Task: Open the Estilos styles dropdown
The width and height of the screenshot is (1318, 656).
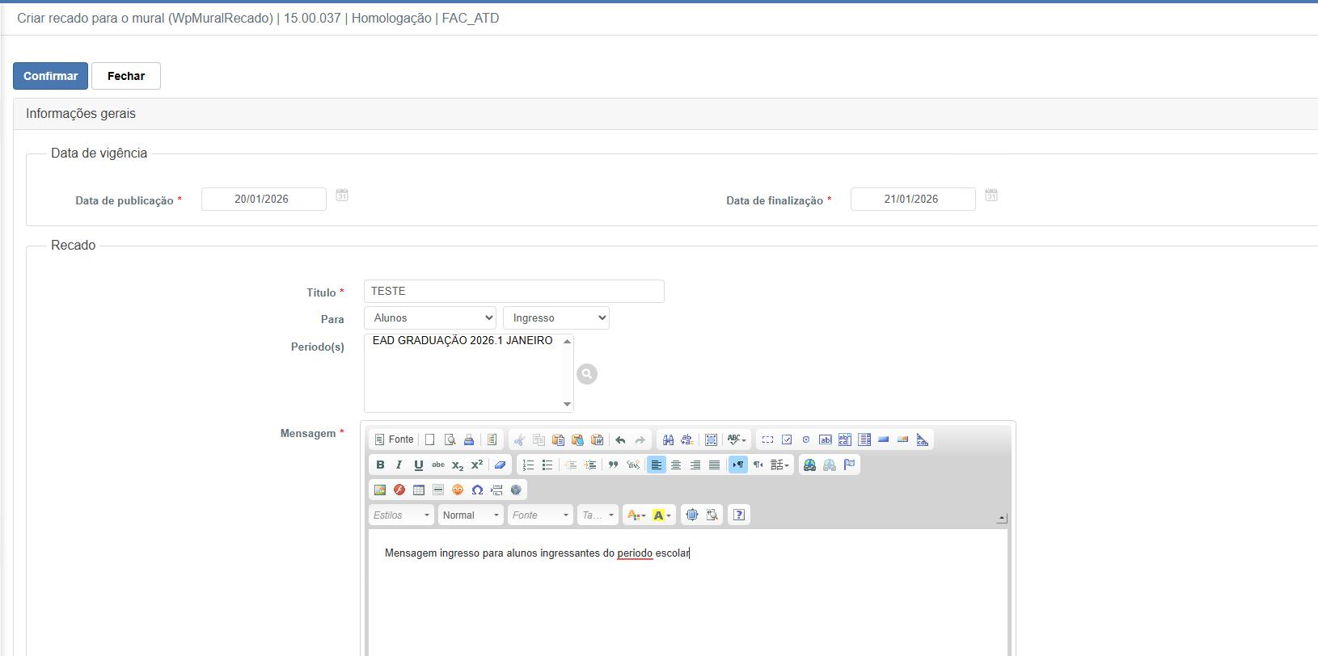Action: pos(401,515)
